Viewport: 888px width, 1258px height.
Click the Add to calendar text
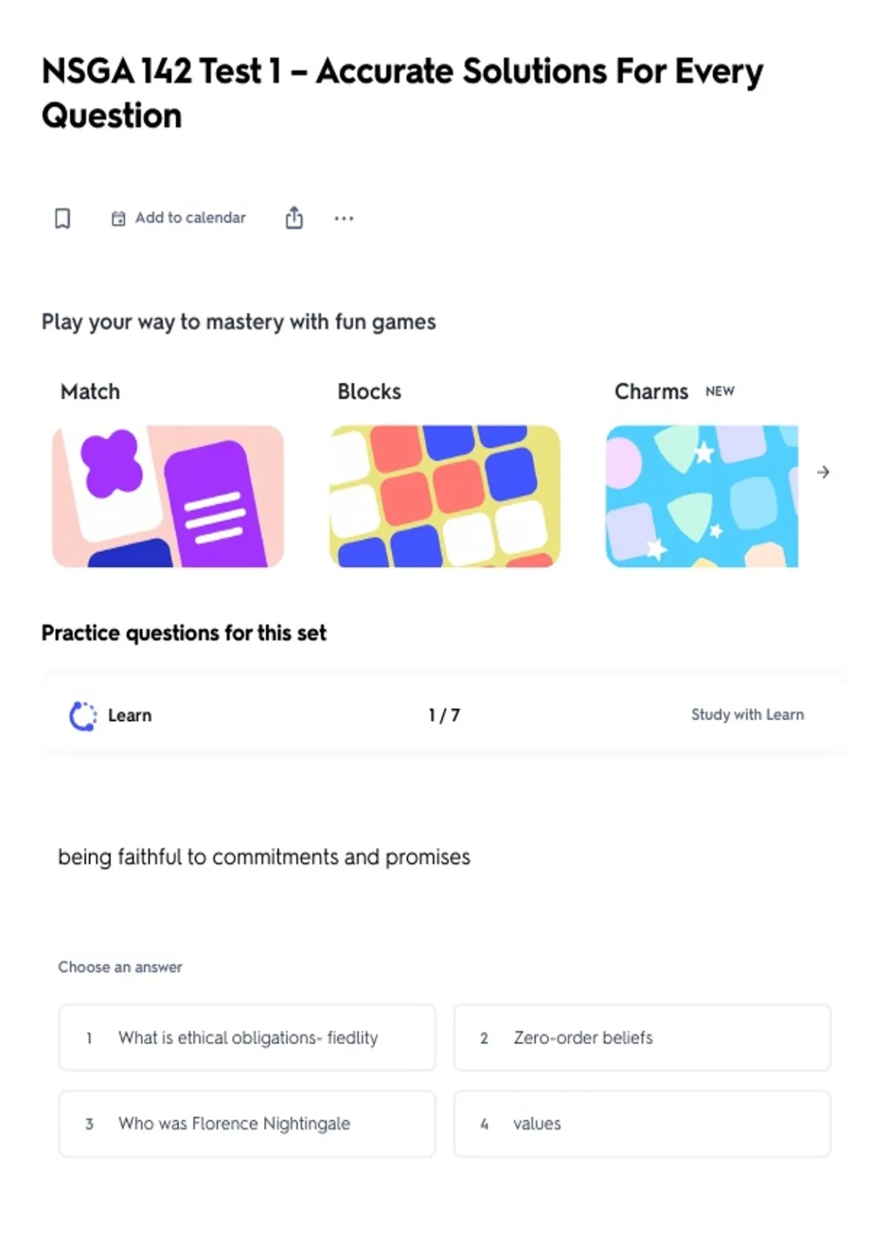(x=190, y=218)
